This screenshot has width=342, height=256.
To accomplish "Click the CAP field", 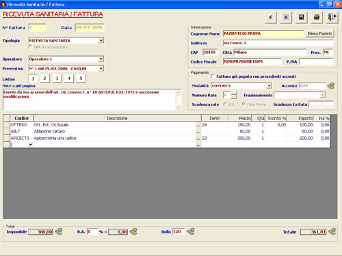I will pos(211,53).
